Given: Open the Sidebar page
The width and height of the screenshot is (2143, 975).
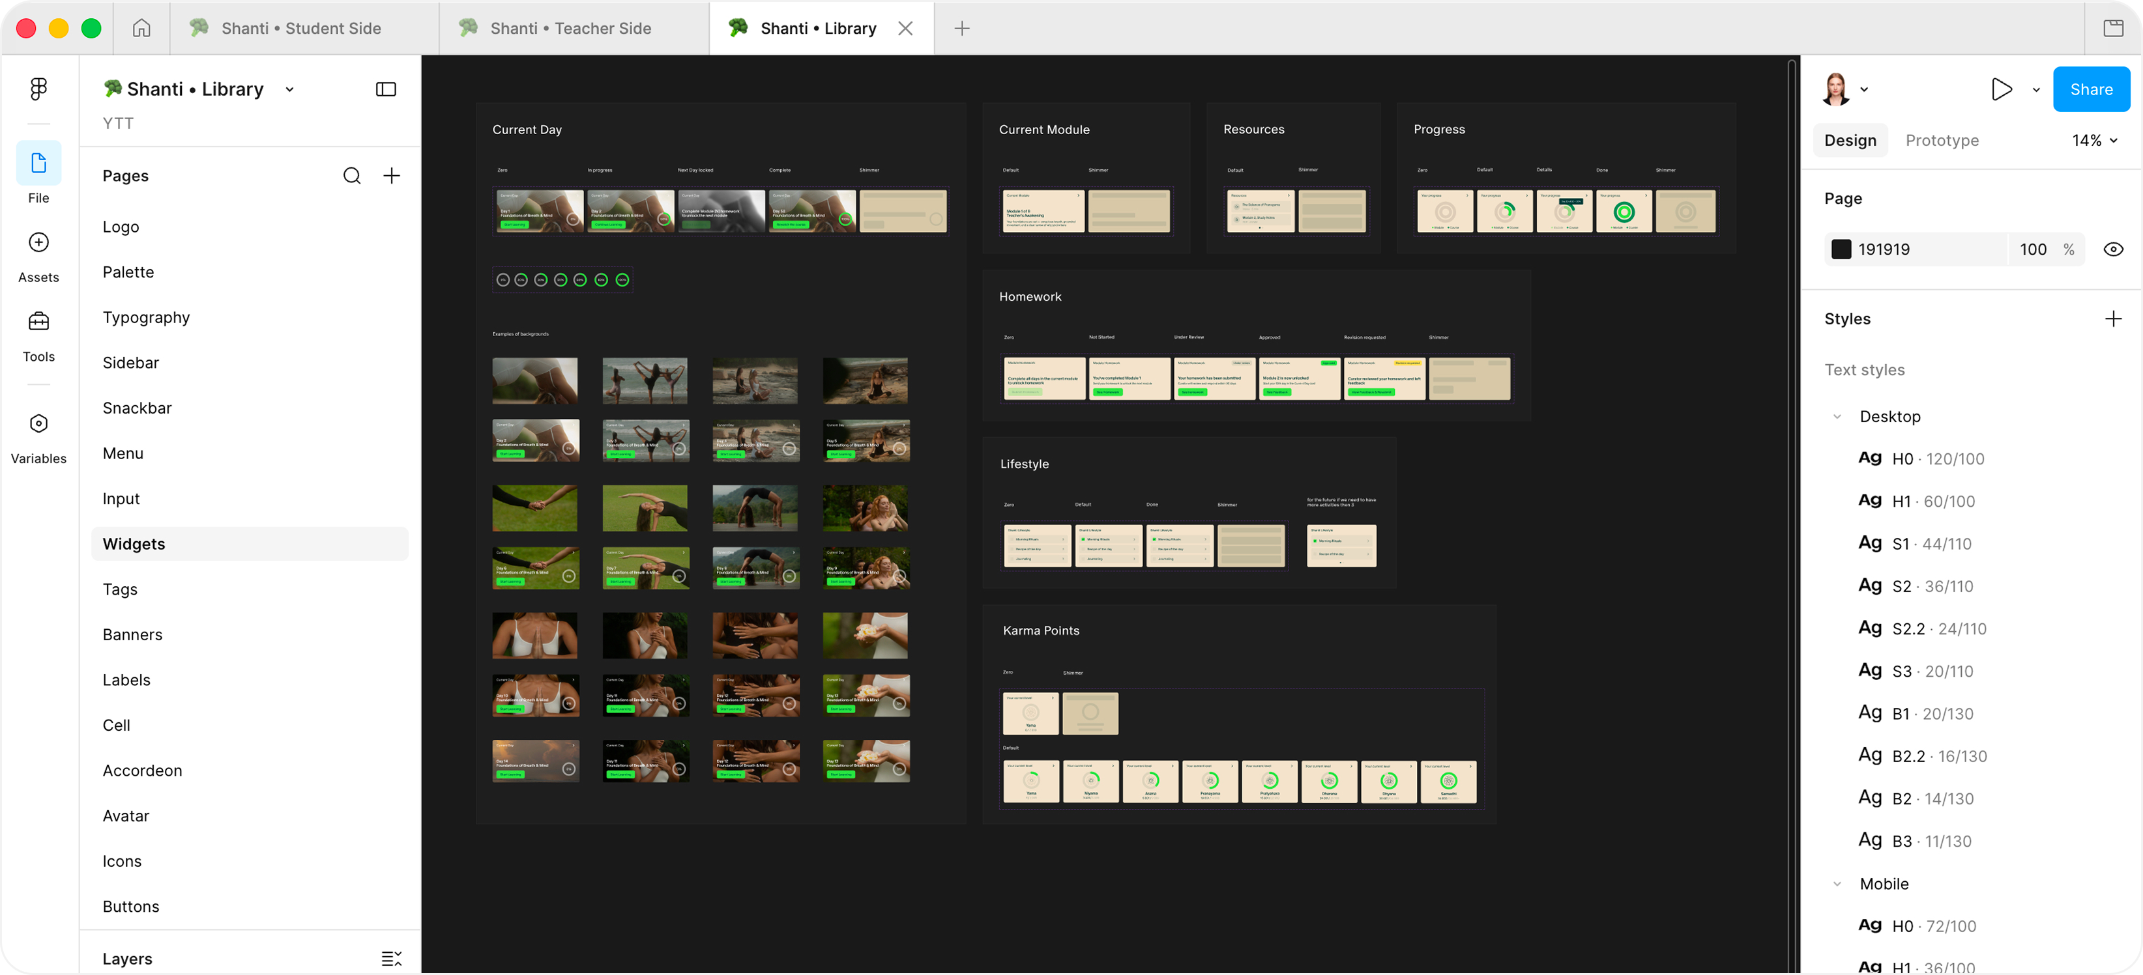Looking at the screenshot, I should (250, 362).
